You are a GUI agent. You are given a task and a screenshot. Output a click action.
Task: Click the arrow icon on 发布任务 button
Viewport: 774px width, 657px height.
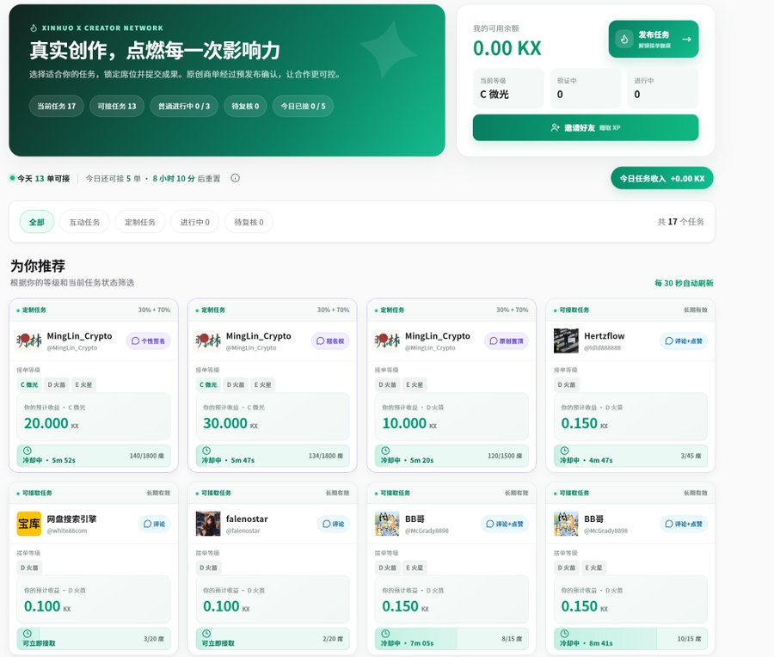click(x=686, y=39)
